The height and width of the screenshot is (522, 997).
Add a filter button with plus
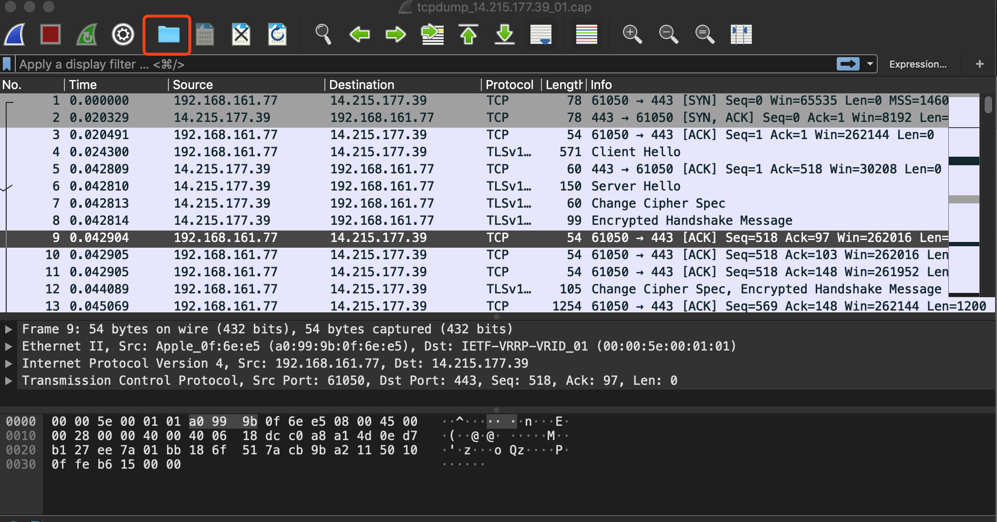(x=979, y=64)
